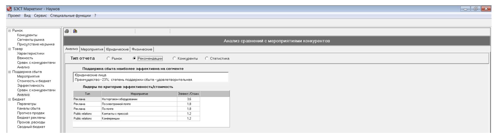The width and height of the screenshot is (500, 133).
Task: Minimize the БЭСТ Маркетинг window
Action: 466,9
